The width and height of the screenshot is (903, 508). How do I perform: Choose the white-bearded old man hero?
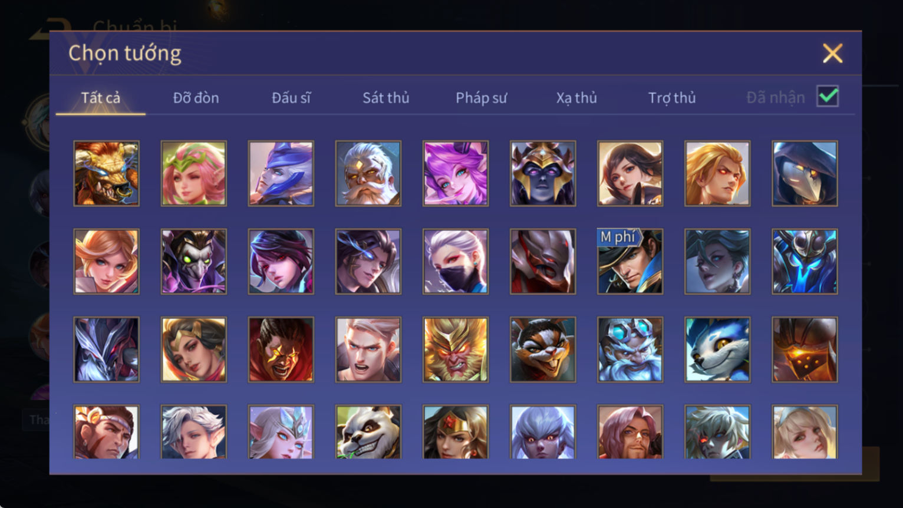(368, 173)
